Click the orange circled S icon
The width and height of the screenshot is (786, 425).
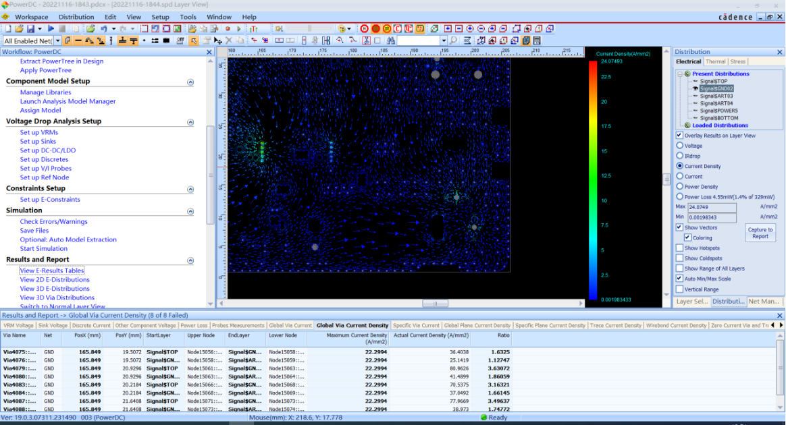376,28
